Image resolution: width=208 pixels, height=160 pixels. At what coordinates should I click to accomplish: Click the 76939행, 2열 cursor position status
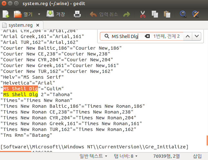pyautogui.click(x=166, y=156)
